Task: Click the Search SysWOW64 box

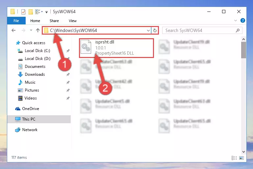Action: 202,30
